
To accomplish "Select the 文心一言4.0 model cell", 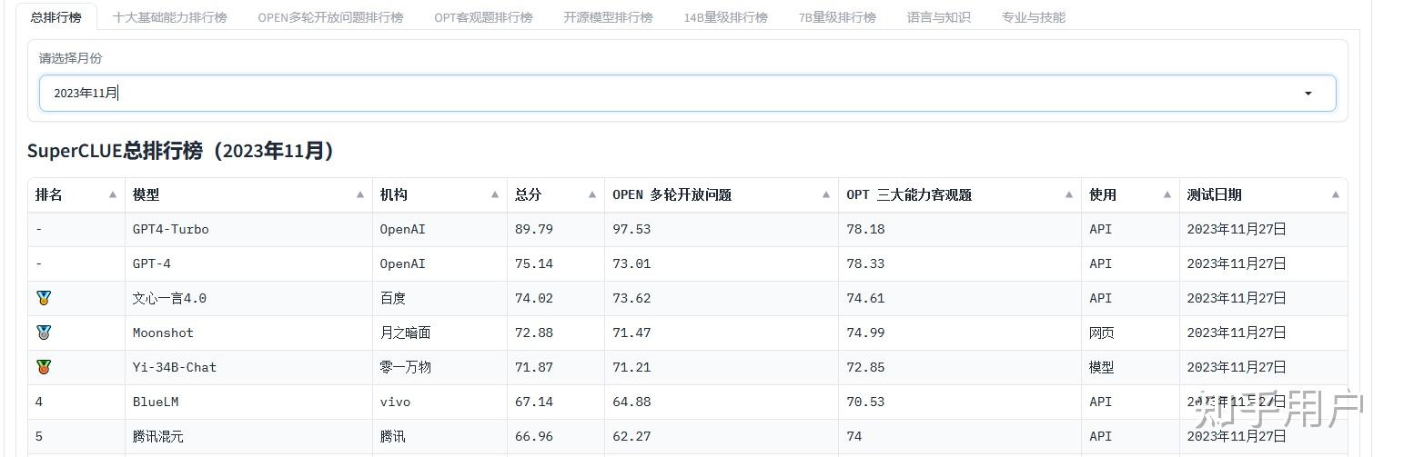I will pos(248,298).
